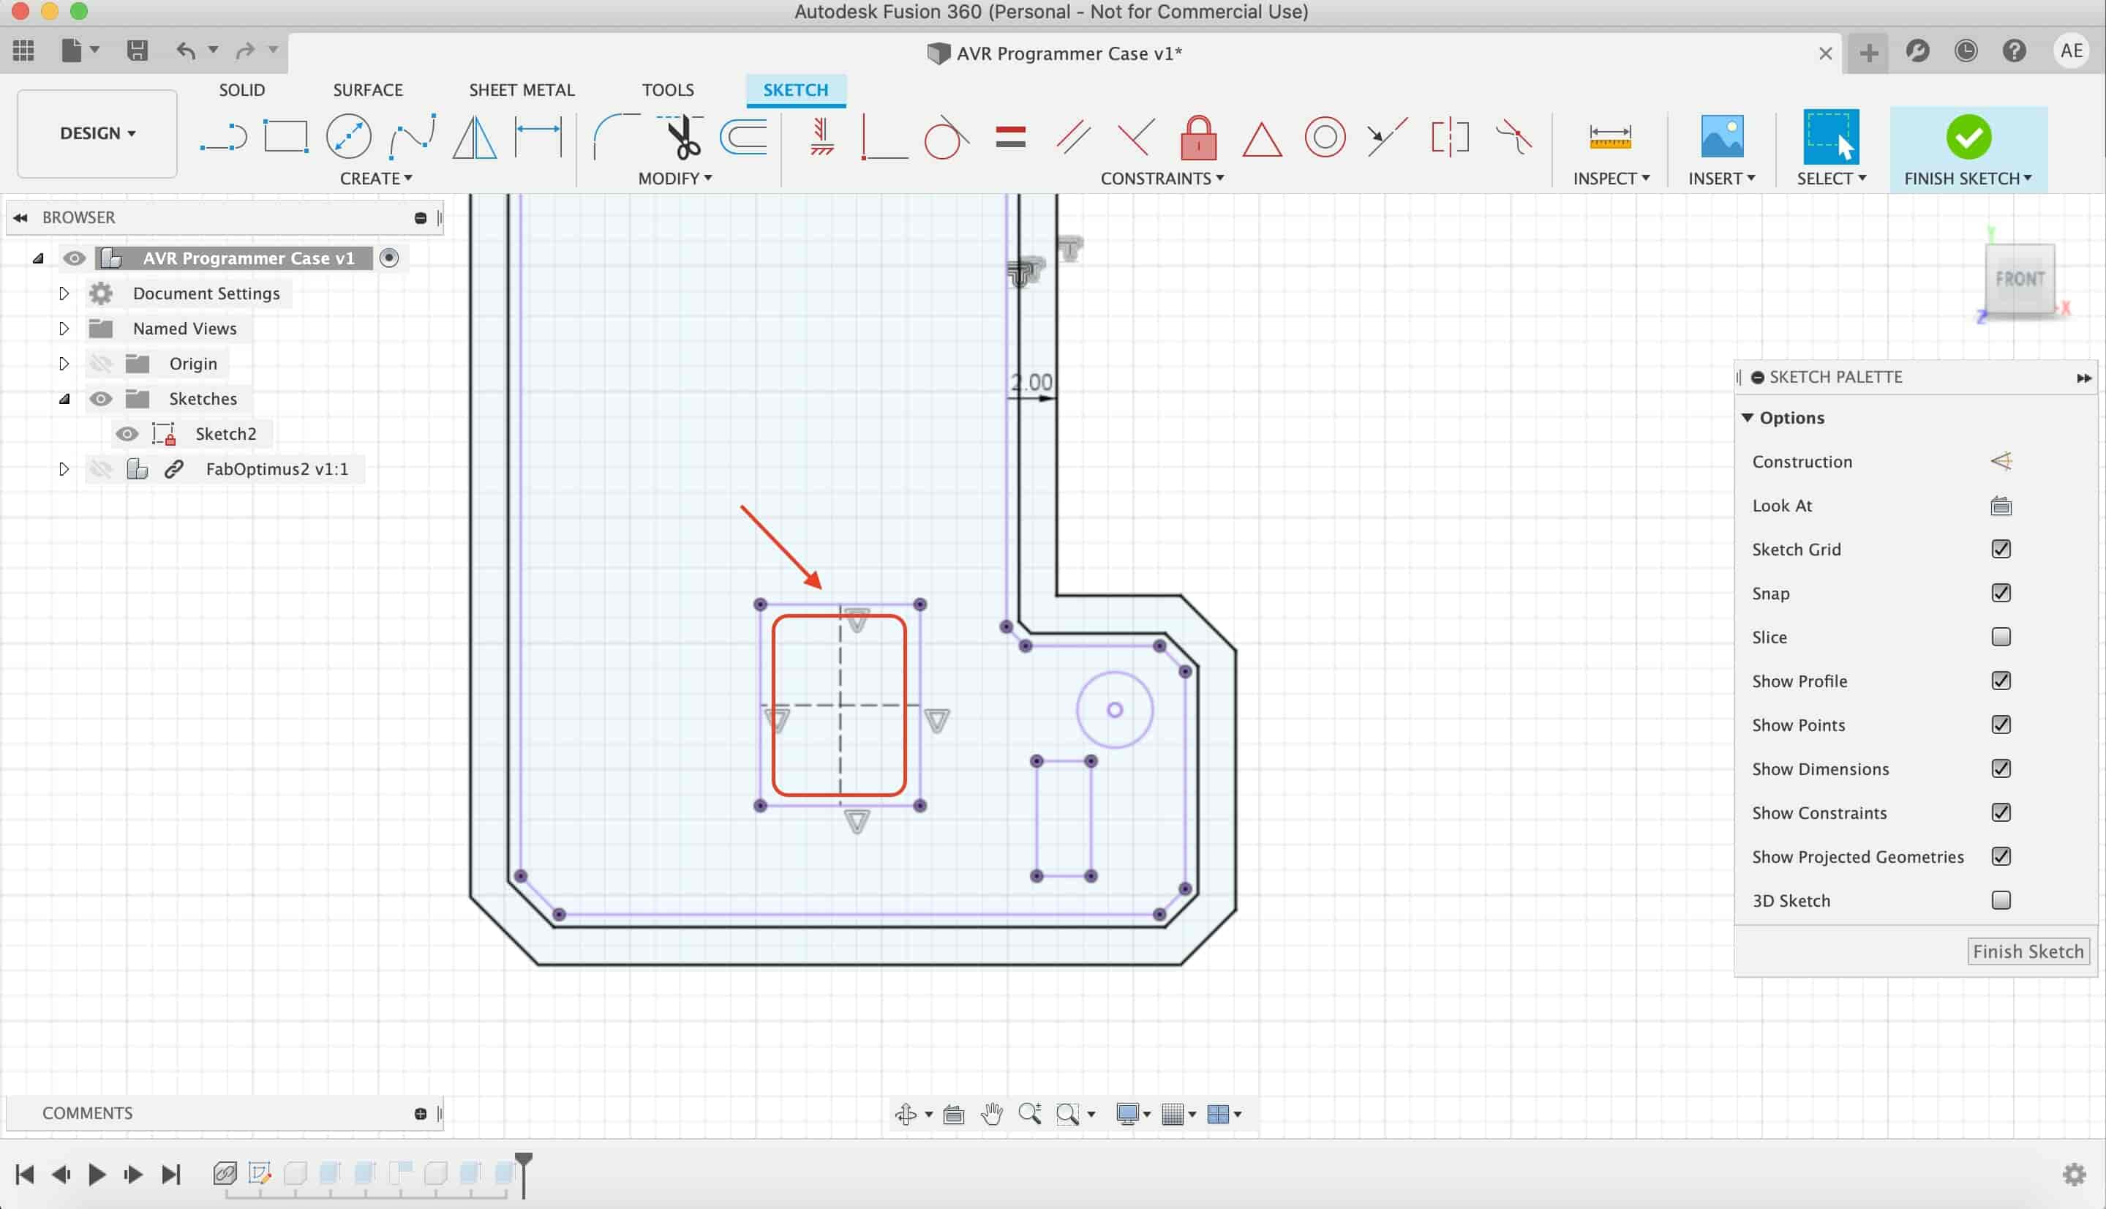Choose the Fit Point Spline tool
This screenshot has width=2106, height=1209.
[413, 136]
